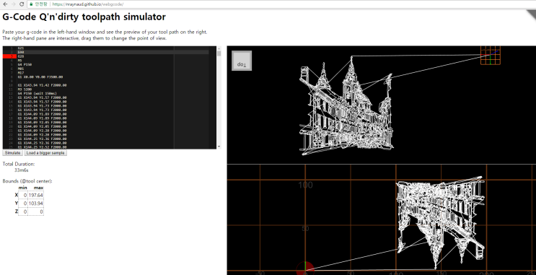Click the editor scrollbar up arrow
This screenshot has height=275, width=536.
[219, 48]
